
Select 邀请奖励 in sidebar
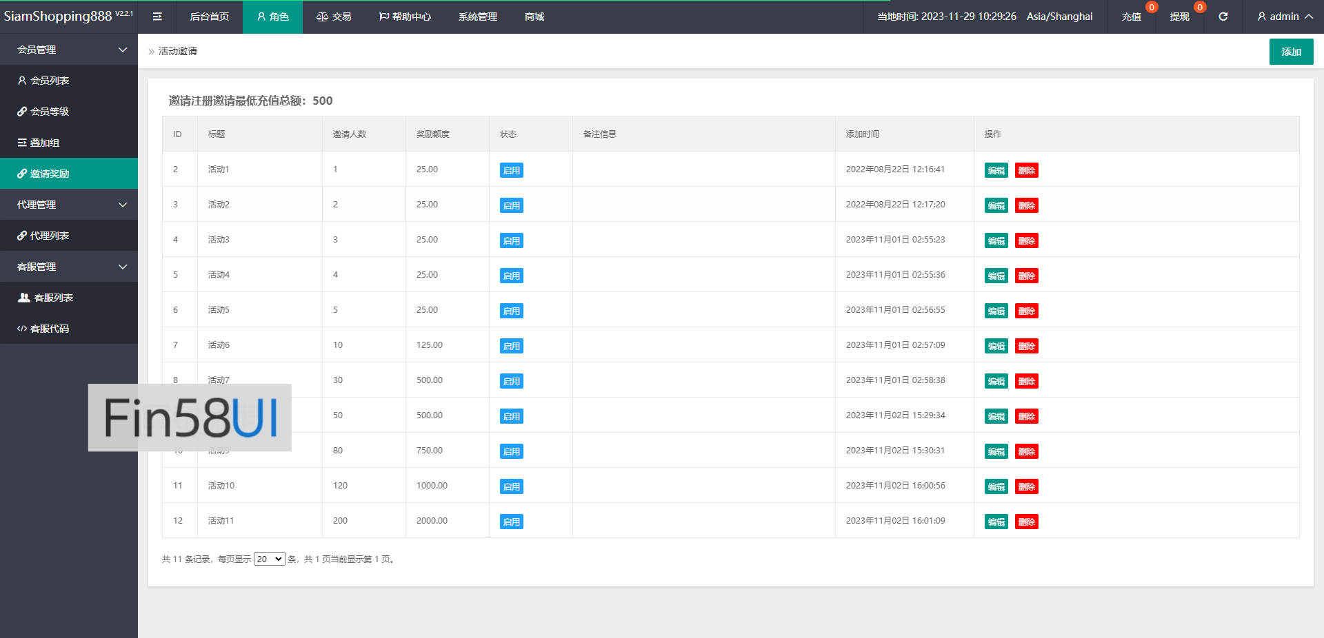[69, 174]
